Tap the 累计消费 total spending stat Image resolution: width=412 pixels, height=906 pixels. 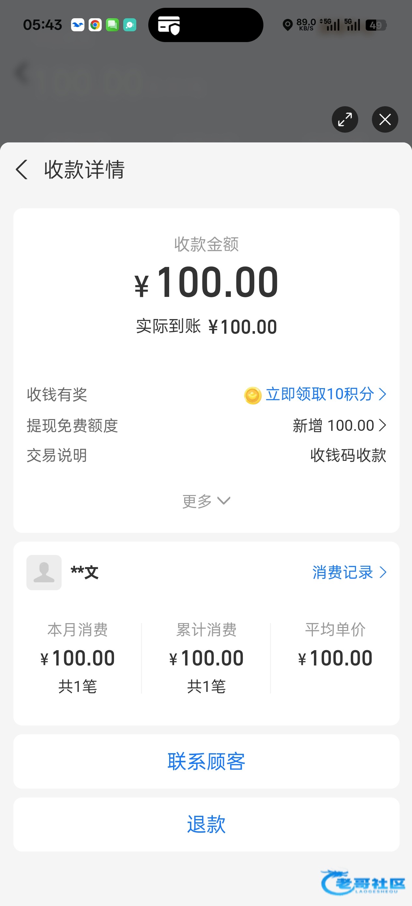click(x=206, y=657)
